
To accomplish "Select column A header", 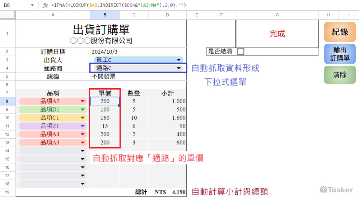I will tap(53, 15).
